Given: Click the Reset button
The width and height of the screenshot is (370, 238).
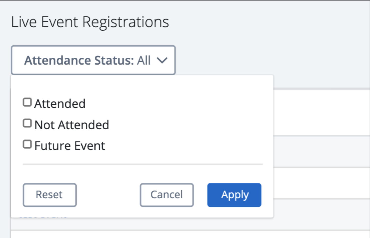Looking at the screenshot, I should click(50, 195).
